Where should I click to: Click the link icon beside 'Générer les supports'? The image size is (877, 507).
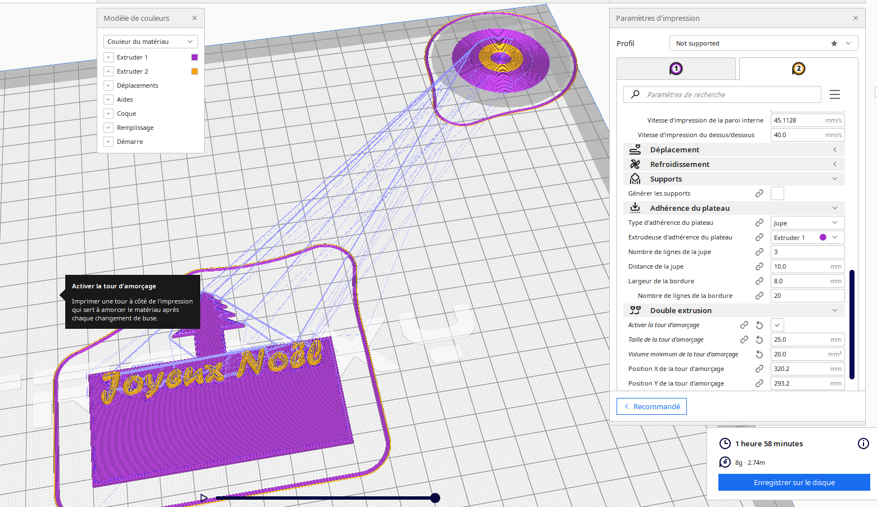759,193
